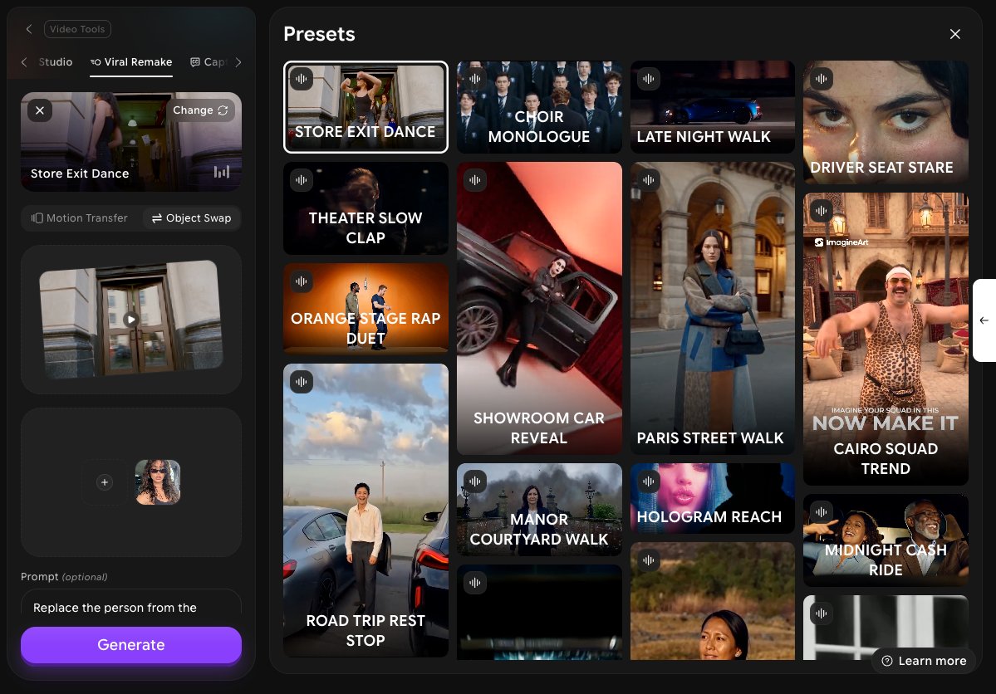The width and height of the screenshot is (996, 694).
Task: Click the audio icon on Cairo Squad Trend
Action: [822, 210]
